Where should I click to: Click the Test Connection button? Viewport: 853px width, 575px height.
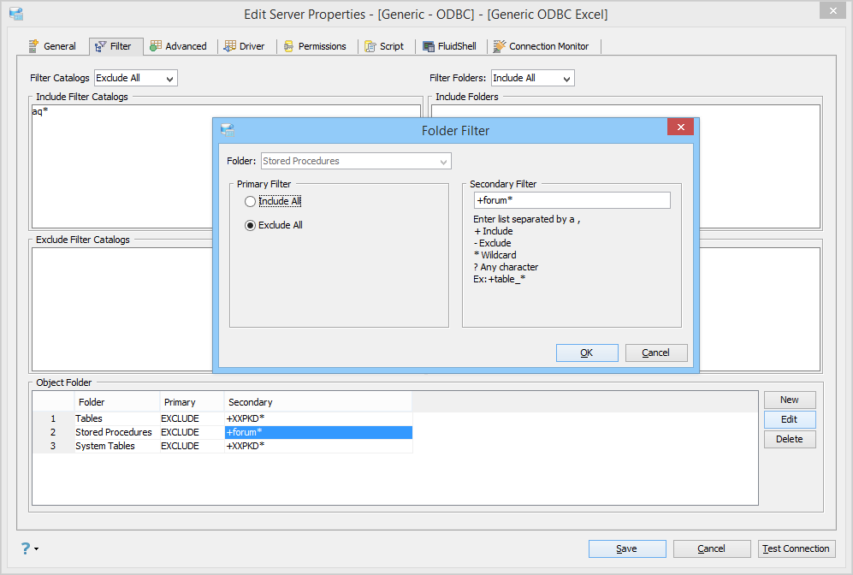tap(797, 548)
